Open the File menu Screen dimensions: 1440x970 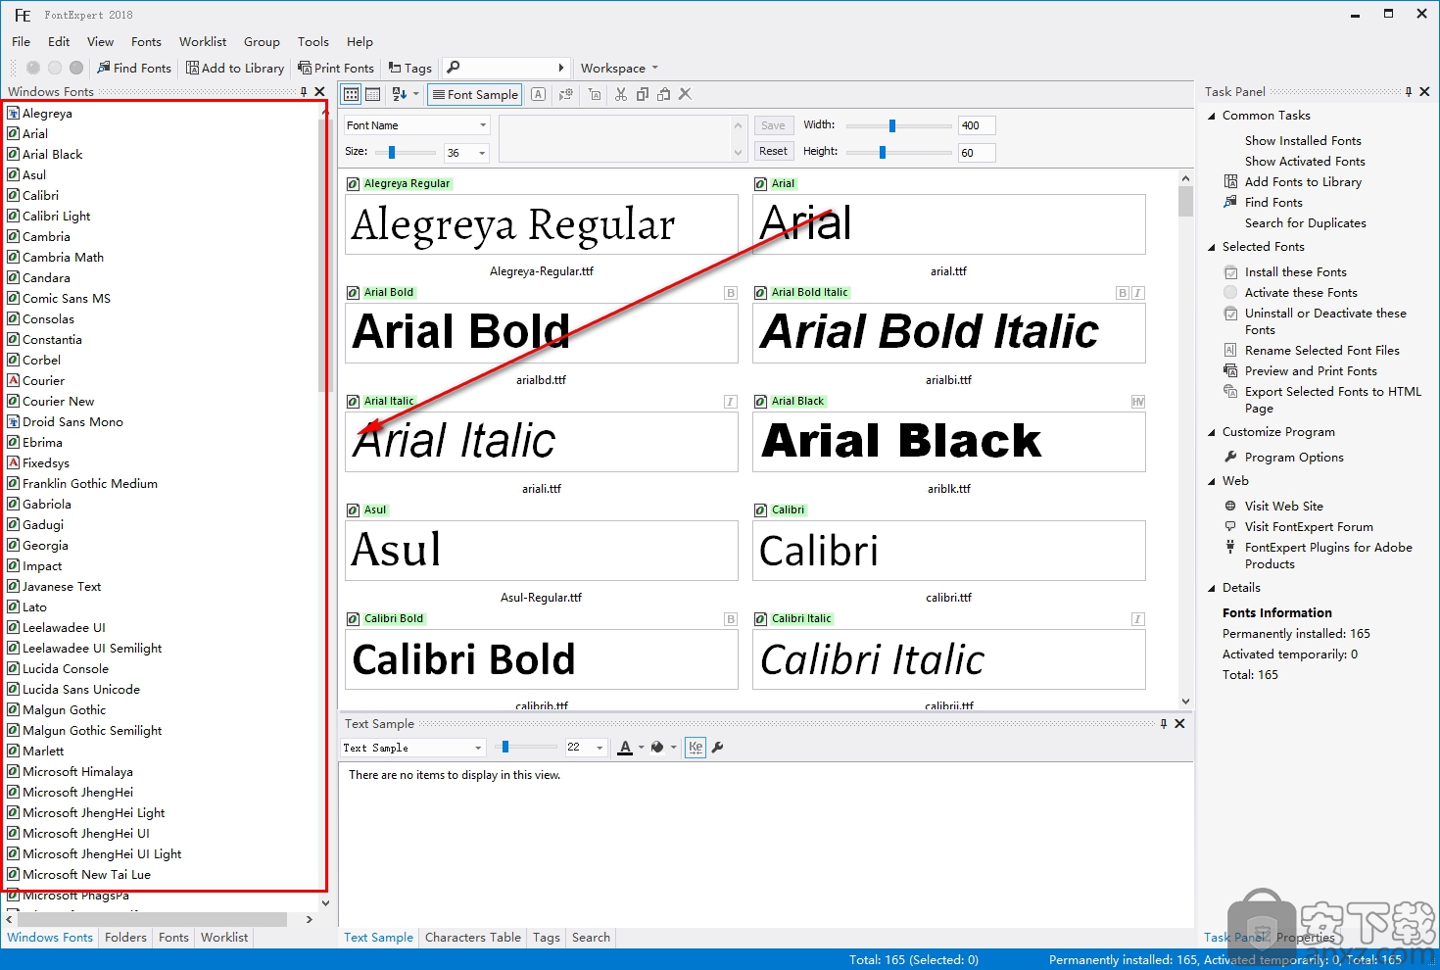pos(21,41)
